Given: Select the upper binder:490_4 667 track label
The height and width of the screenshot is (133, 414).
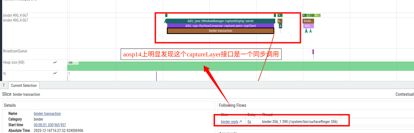Looking at the screenshot, I should click(15, 15).
